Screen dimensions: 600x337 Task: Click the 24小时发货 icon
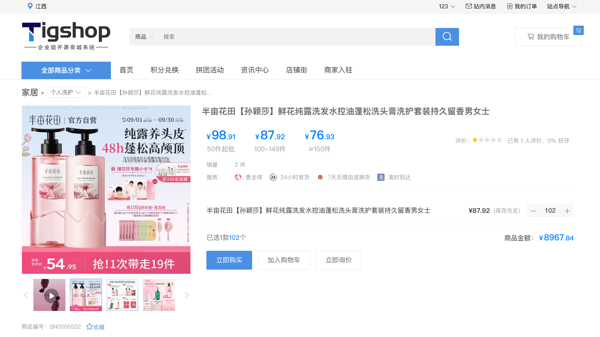(x=273, y=177)
